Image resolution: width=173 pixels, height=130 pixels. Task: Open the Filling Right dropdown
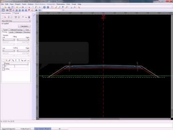point(23,40)
